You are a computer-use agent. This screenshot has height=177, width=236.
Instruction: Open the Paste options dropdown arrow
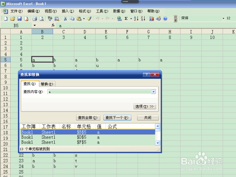(84, 18)
